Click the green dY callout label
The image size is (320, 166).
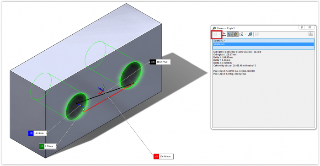click(48, 146)
